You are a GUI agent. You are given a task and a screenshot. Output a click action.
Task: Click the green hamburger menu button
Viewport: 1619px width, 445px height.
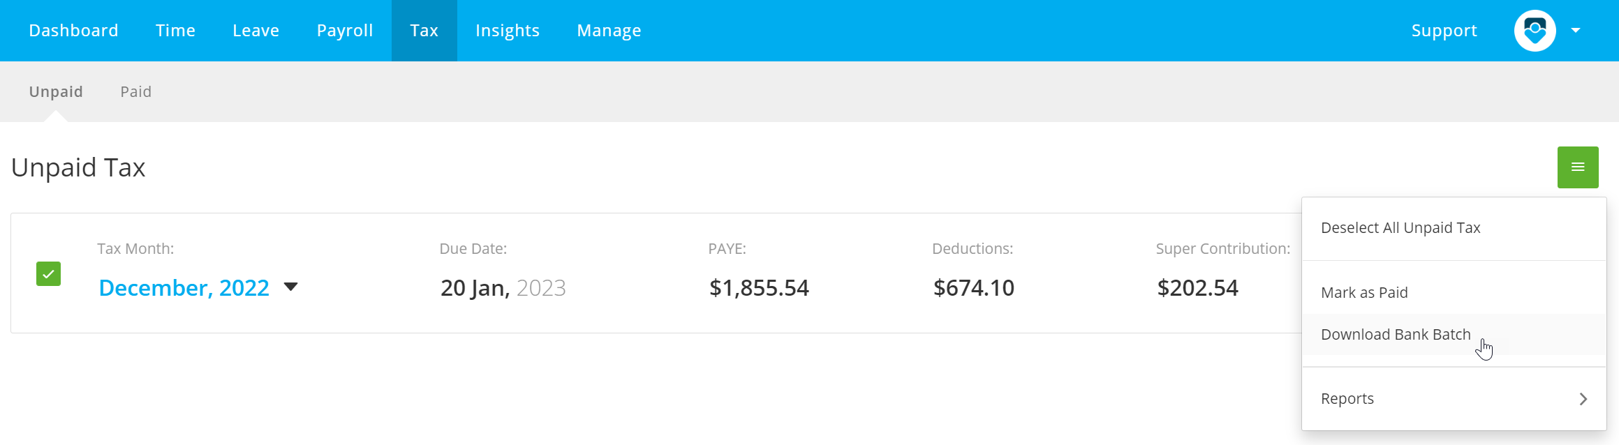[x=1578, y=167]
